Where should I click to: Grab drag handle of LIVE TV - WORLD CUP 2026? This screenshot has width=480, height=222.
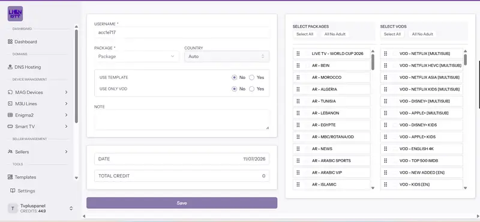point(298,53)
